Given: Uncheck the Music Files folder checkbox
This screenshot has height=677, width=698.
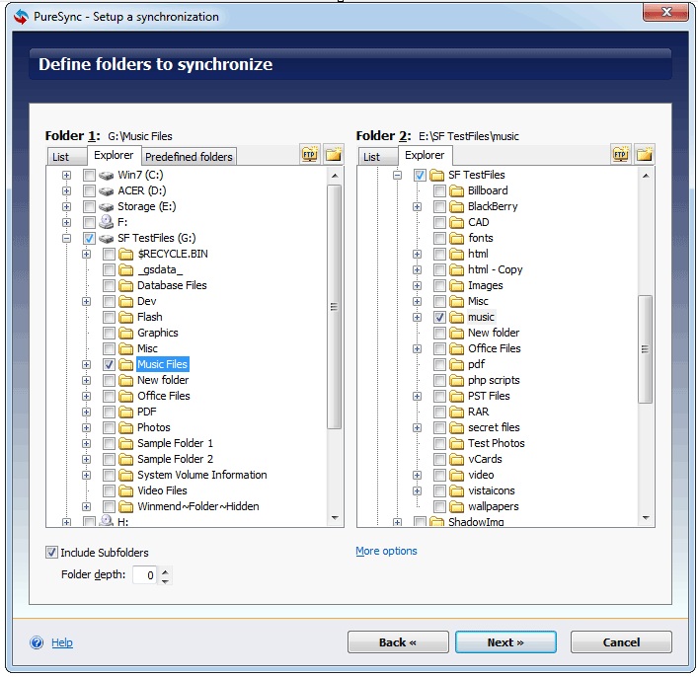Looking at the screenshot, I should [109, 364].
